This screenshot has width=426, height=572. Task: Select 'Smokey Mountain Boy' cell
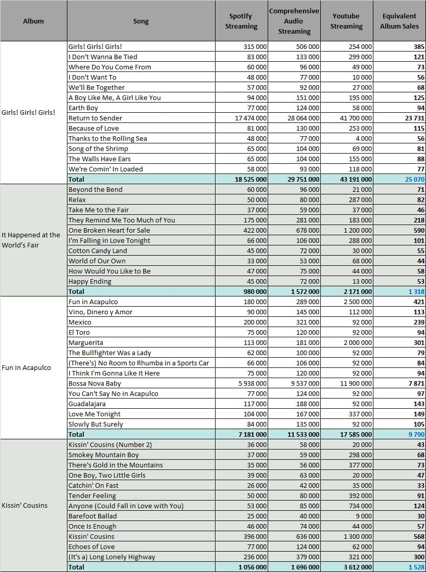pos(141,455)
